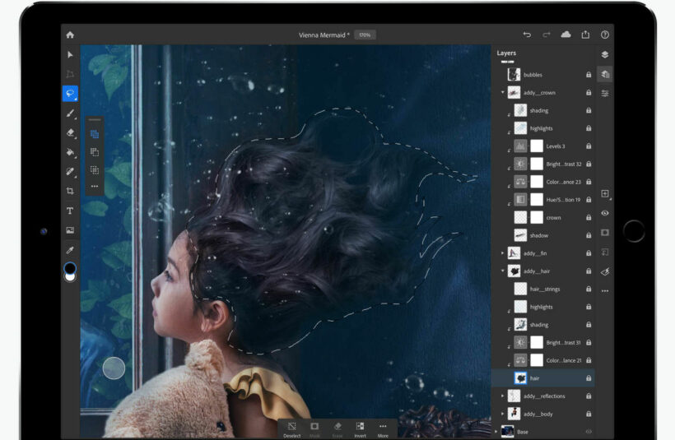Select the Eyedropper tool
Viewport: 675px width, 440px height.
(x=70, y=250)
